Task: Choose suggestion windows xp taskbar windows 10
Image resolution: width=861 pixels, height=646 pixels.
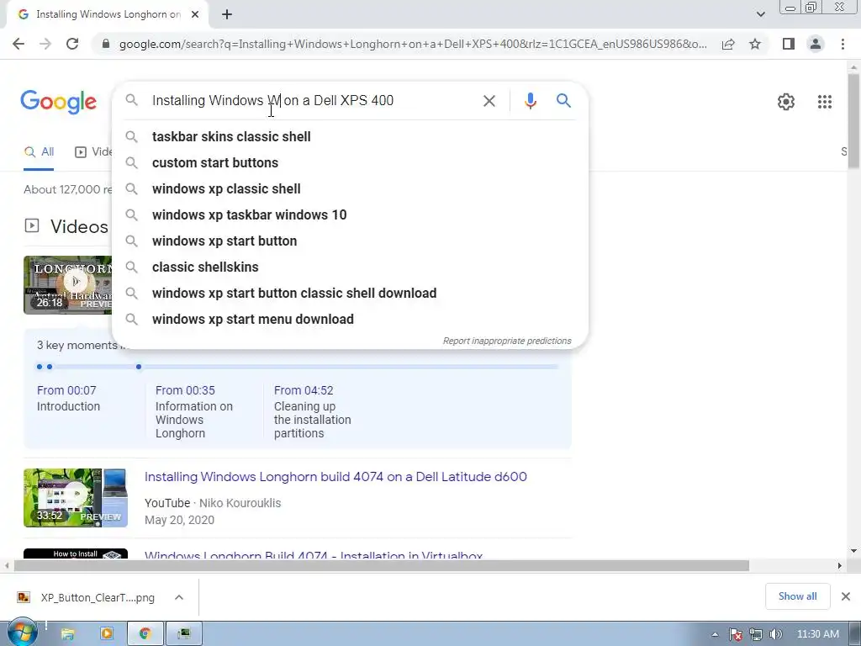Action: click(x=350, y=214)
